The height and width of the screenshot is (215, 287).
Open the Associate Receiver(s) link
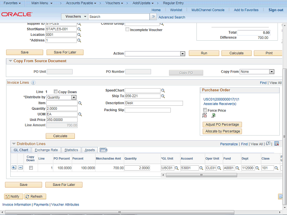220,104
